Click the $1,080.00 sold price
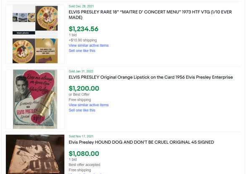This screenshot has width=252, height=174. [x=84, y=153]
